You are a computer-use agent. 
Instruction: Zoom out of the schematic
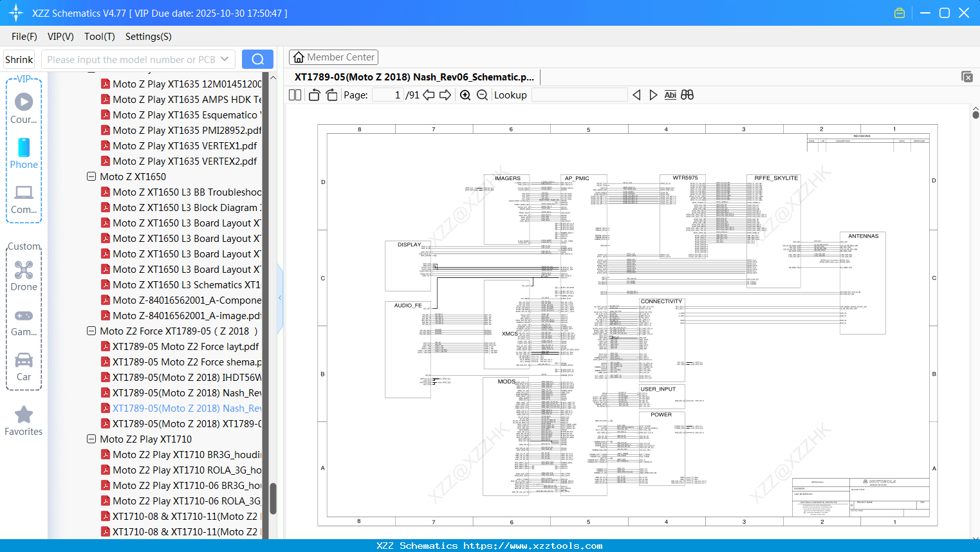tap(482, 95)
